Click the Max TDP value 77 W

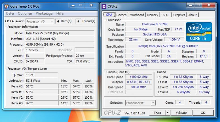tap(178, 29)
